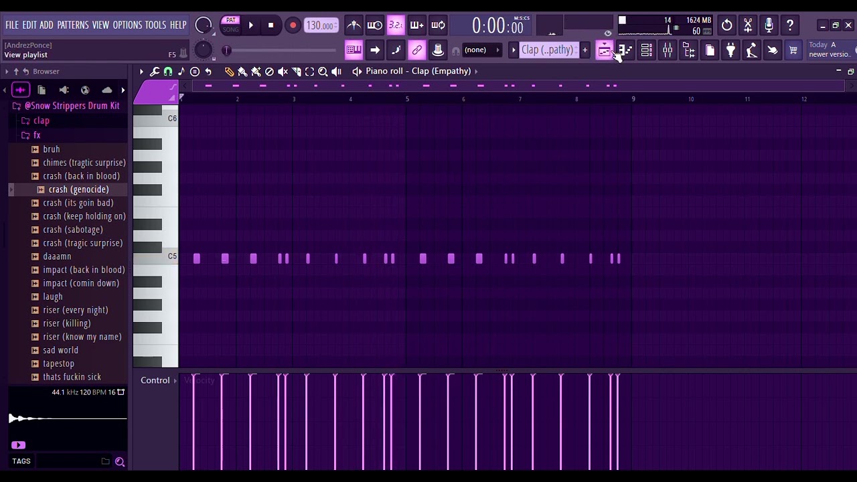The height and width of the screenshot is (482, 857).
Task: Activate the Zoom magnifier tool
Action: pos(323,71)
